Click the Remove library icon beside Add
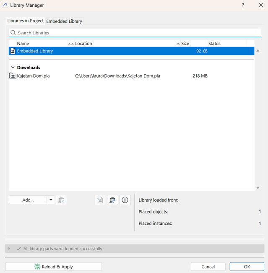 click(x=61, y=200)
